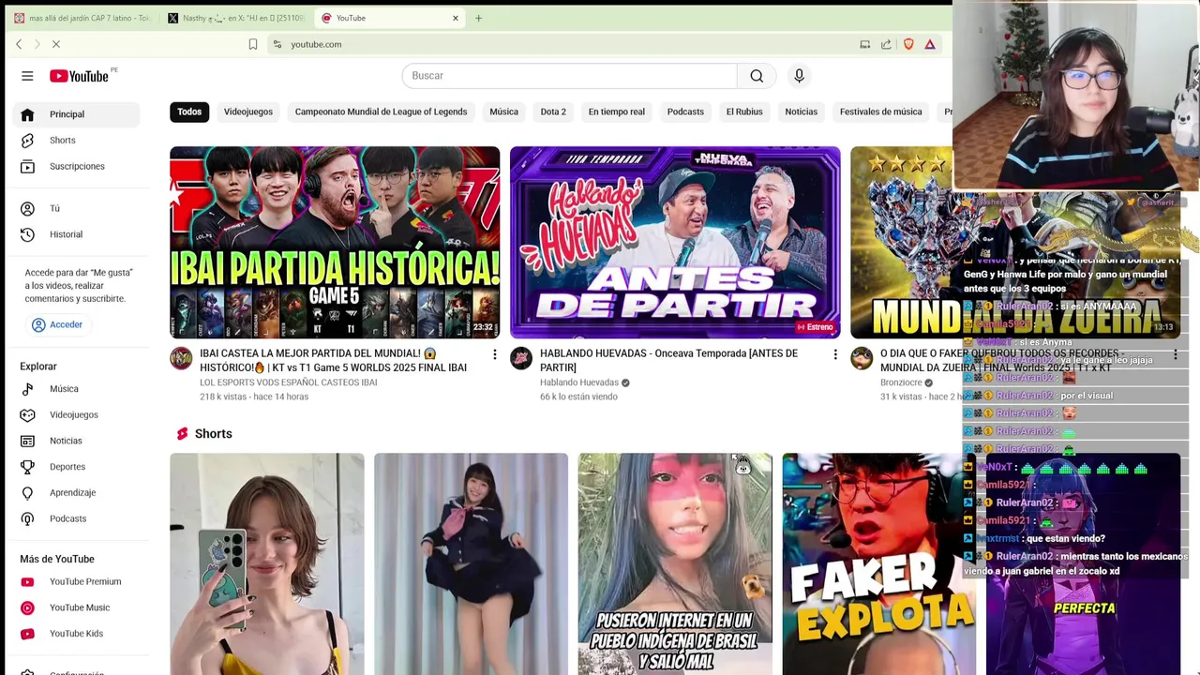Screen dimensions: 1200x675
Task: Select Campeonato Mundial de League of Legends chip
Action: coord(381,112)
